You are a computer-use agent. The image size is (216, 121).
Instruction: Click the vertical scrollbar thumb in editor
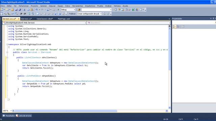click(x=169, y=50)
